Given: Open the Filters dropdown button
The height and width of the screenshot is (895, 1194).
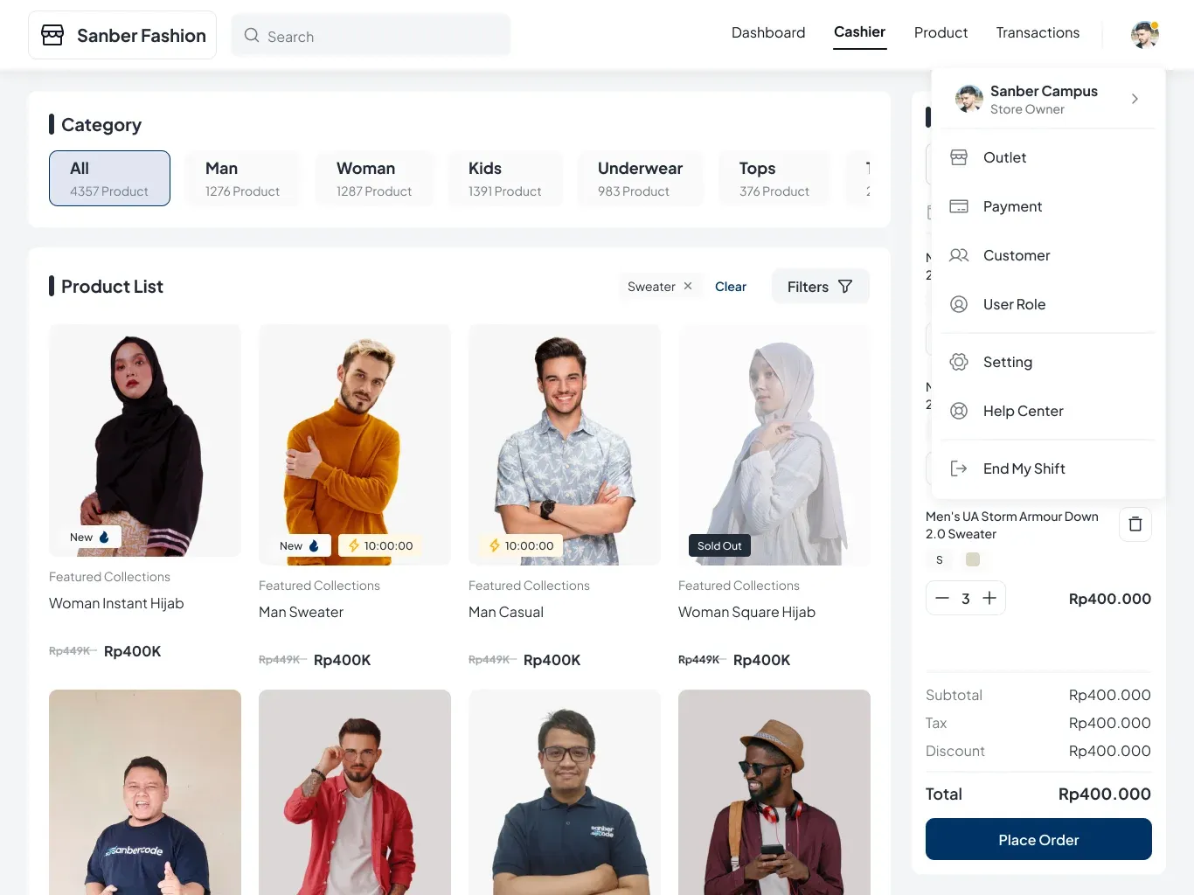Looking at the screenshot, I should (820, 287).
